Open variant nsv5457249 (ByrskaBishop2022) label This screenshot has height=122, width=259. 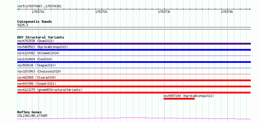pyautogui.click(x=189, y=96)
